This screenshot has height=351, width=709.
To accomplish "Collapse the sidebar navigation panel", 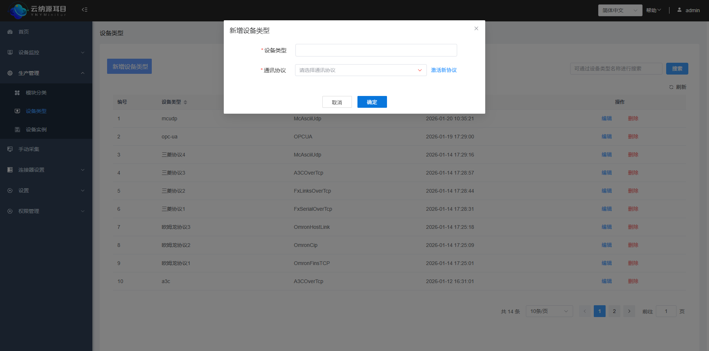I will (84, 10).
